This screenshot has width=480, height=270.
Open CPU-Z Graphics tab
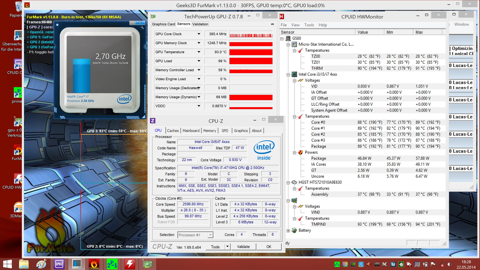tap(241, 130)
